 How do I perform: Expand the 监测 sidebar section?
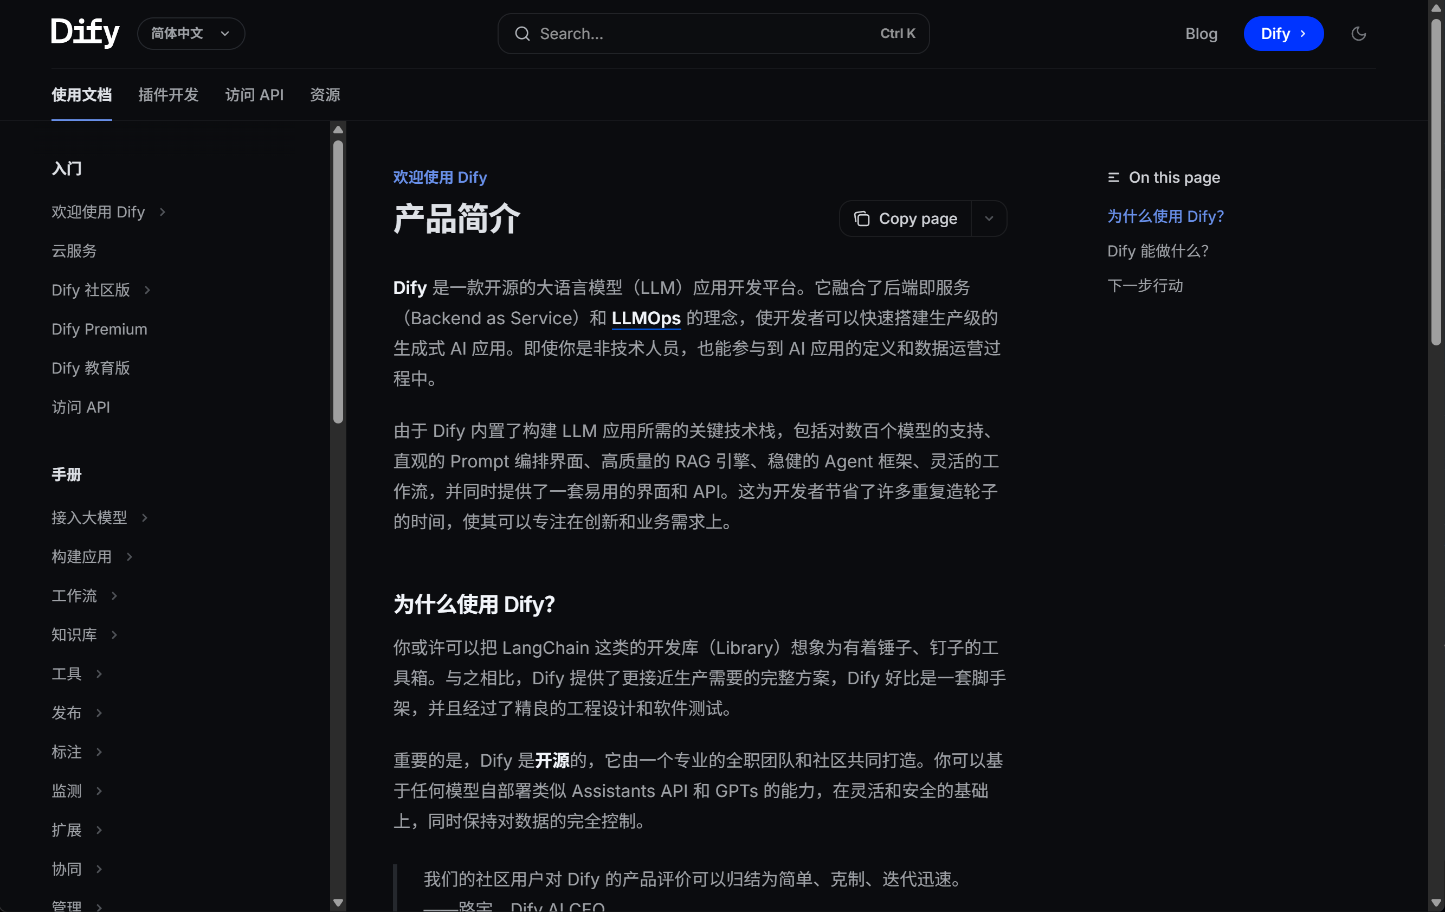click(100, 791)
